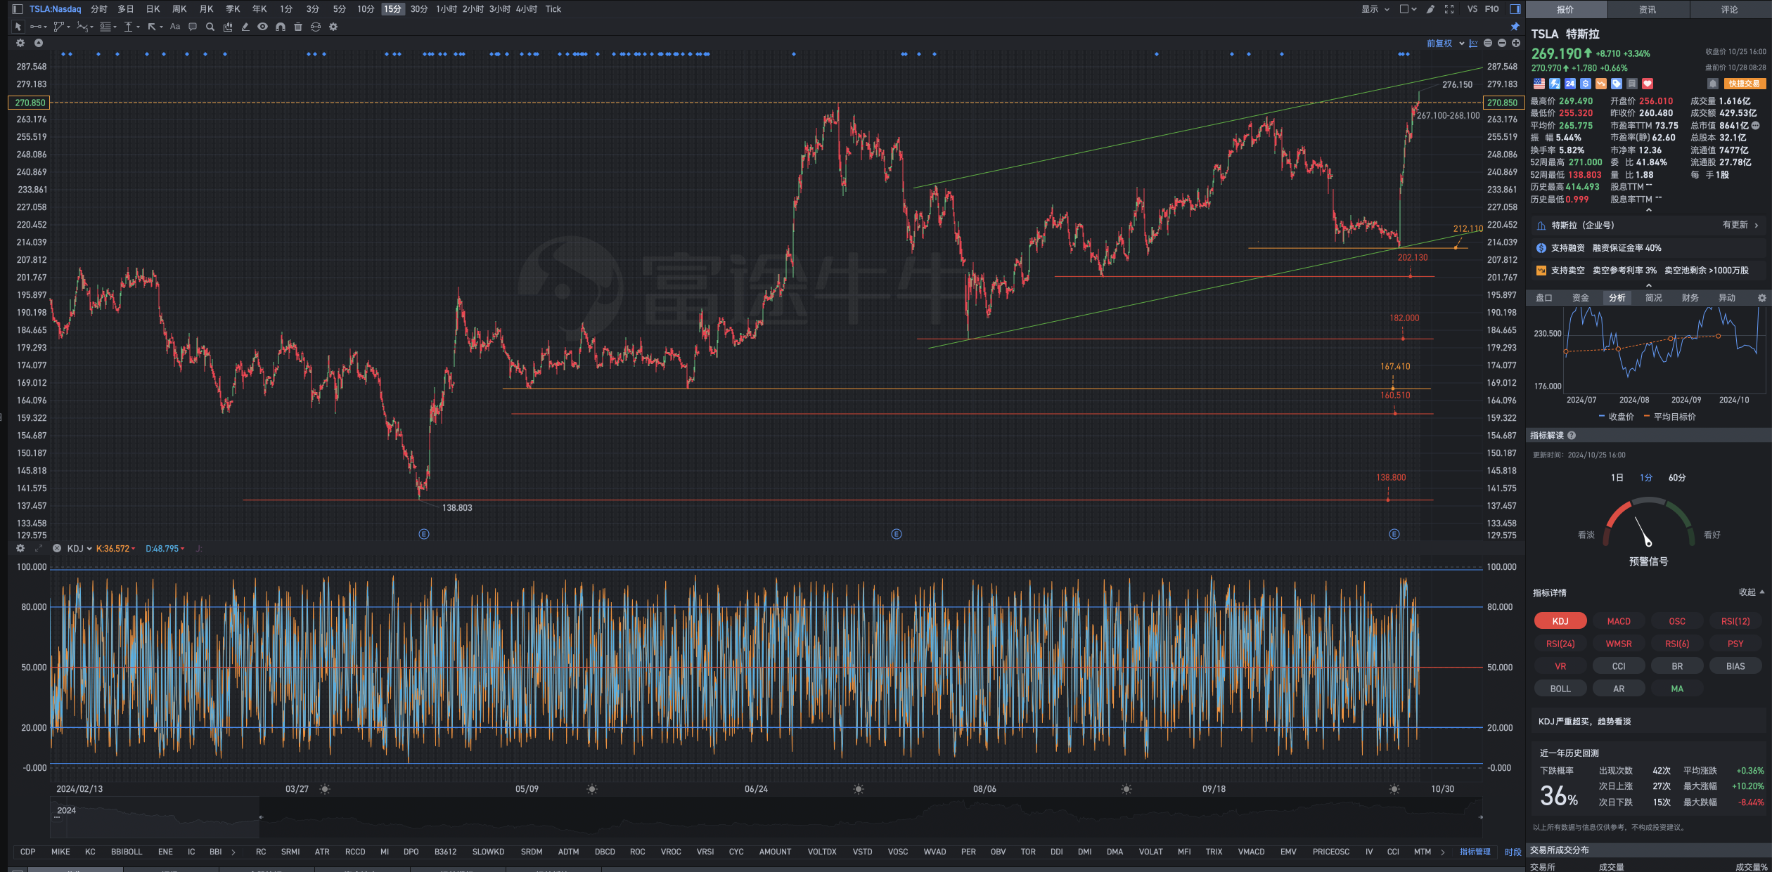This screenshot has height=872, width=1772.
Task: Open the layout square dropdown
Action: click(1408, 9)
